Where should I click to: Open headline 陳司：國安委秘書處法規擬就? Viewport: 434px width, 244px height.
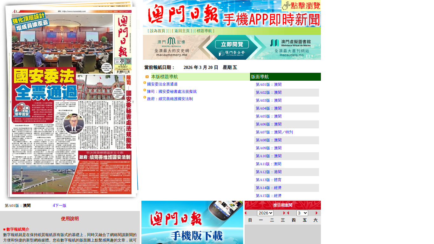tap(172, 91)
